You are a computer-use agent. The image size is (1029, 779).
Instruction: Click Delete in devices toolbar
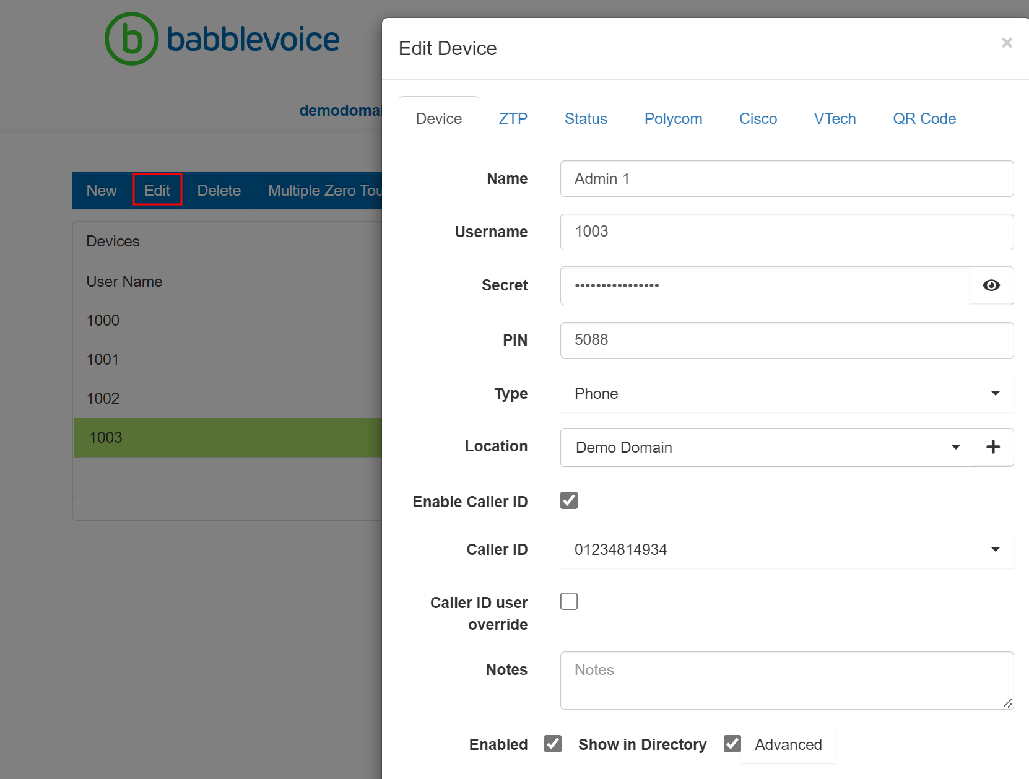[x=219, y=191]
